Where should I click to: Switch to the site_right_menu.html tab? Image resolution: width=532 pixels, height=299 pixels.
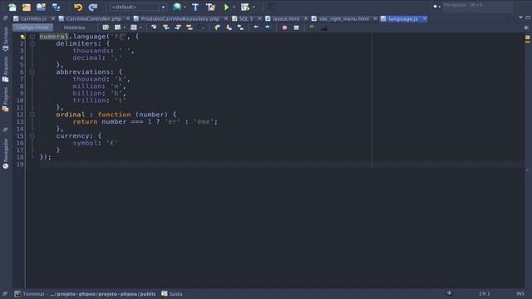[x=343, y=18]
